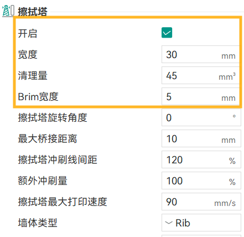Click the wipe tower section icon beside 擦拭塔
This screenshot has height=237, width=244.
8,11
